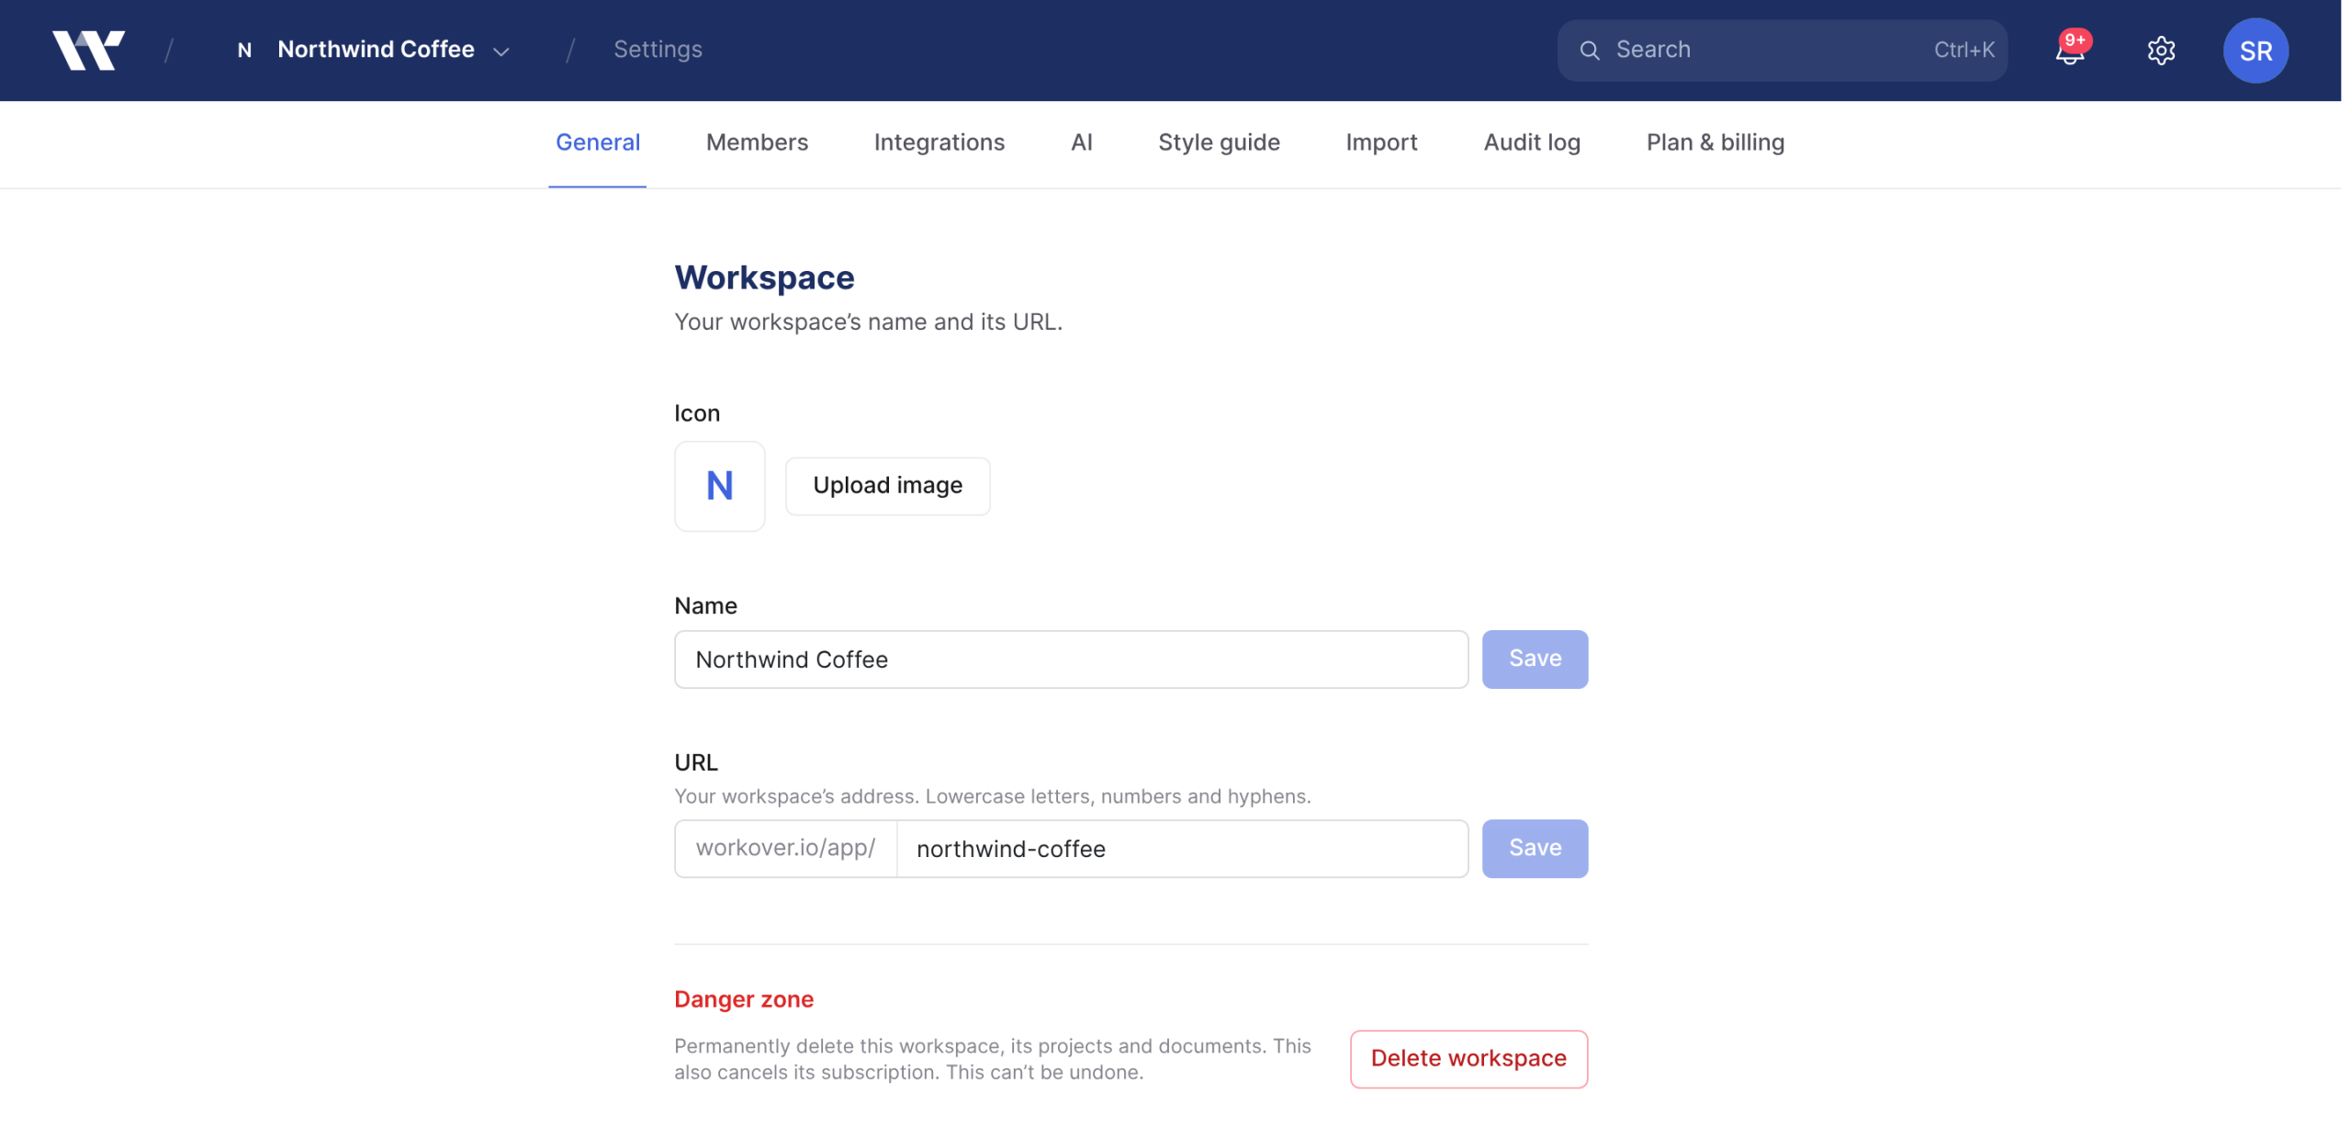Click the N workspace icon thumbnail
2351x1128 pixels.
coord(719,486)
